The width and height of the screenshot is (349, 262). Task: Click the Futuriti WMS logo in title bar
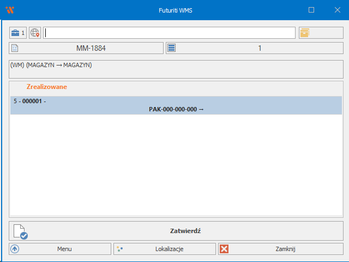(9, 10)
